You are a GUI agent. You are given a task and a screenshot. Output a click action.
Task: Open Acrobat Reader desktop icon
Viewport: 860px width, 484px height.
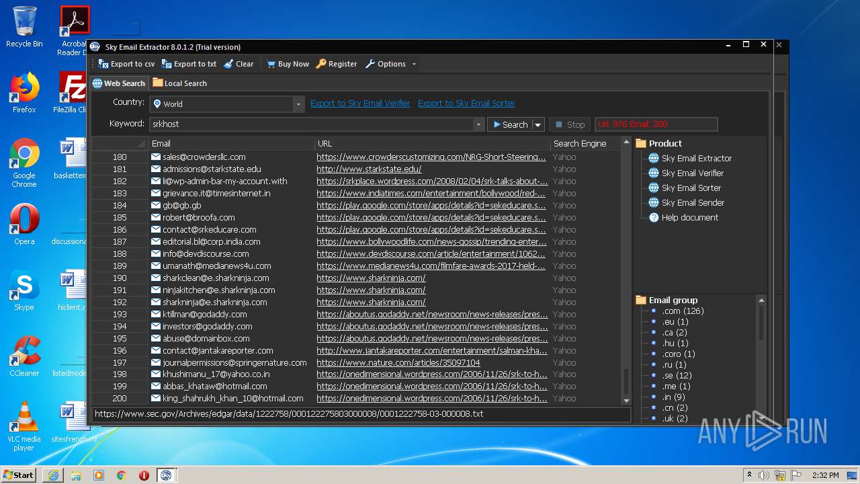pyautogui.click(x=74, y=31)
